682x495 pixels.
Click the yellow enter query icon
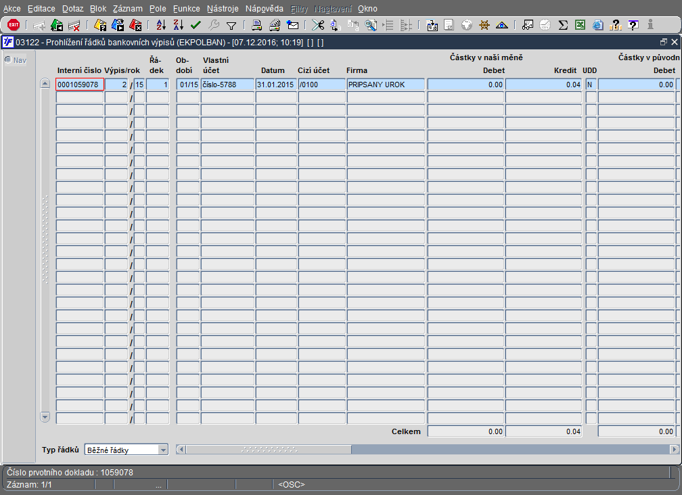pos(100,25)
